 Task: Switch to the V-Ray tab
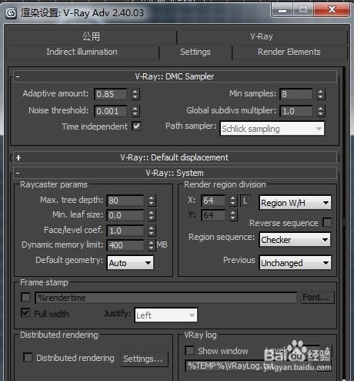(x=262, y=36)
